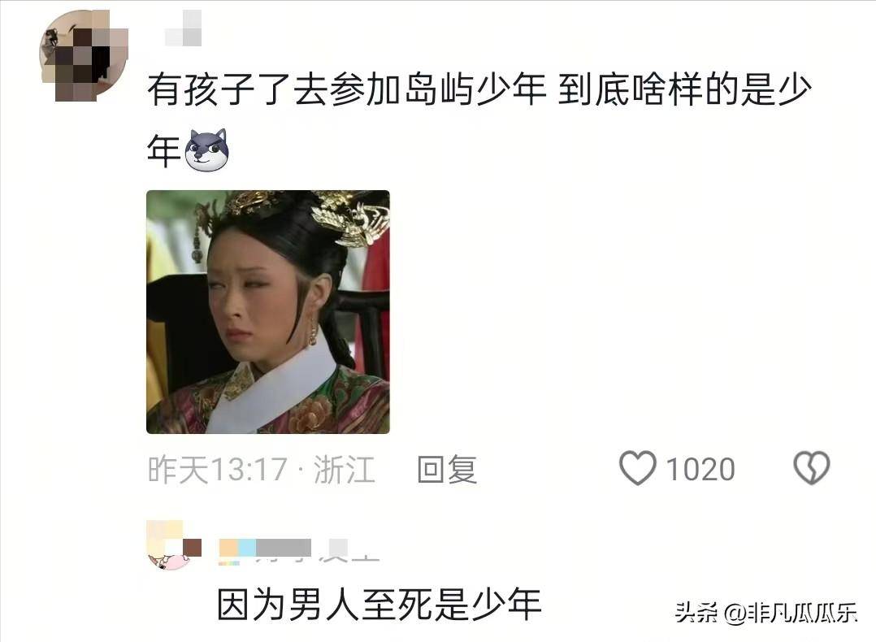Open the @非凡瓜瓜乐 watermark account
Viewport: 876px width, 642px height.
[791, 613]
